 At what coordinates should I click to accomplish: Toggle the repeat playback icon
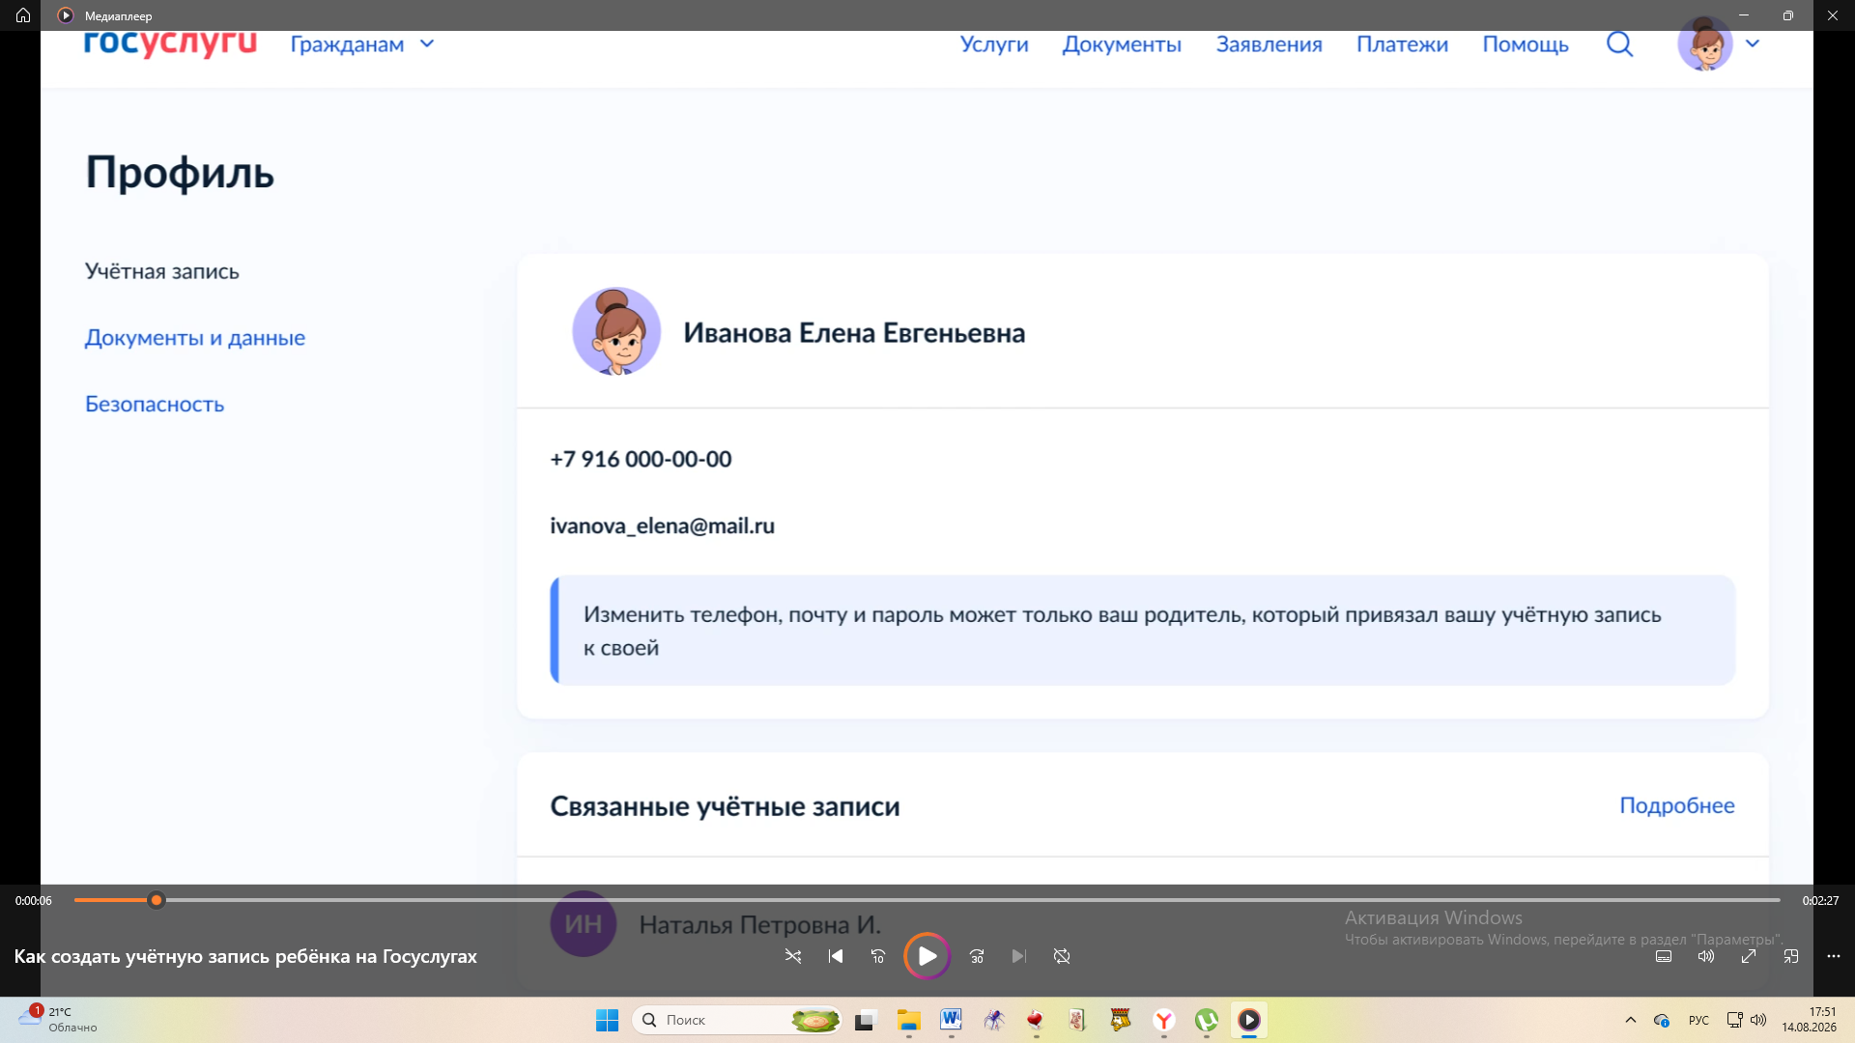[1062, 956]
